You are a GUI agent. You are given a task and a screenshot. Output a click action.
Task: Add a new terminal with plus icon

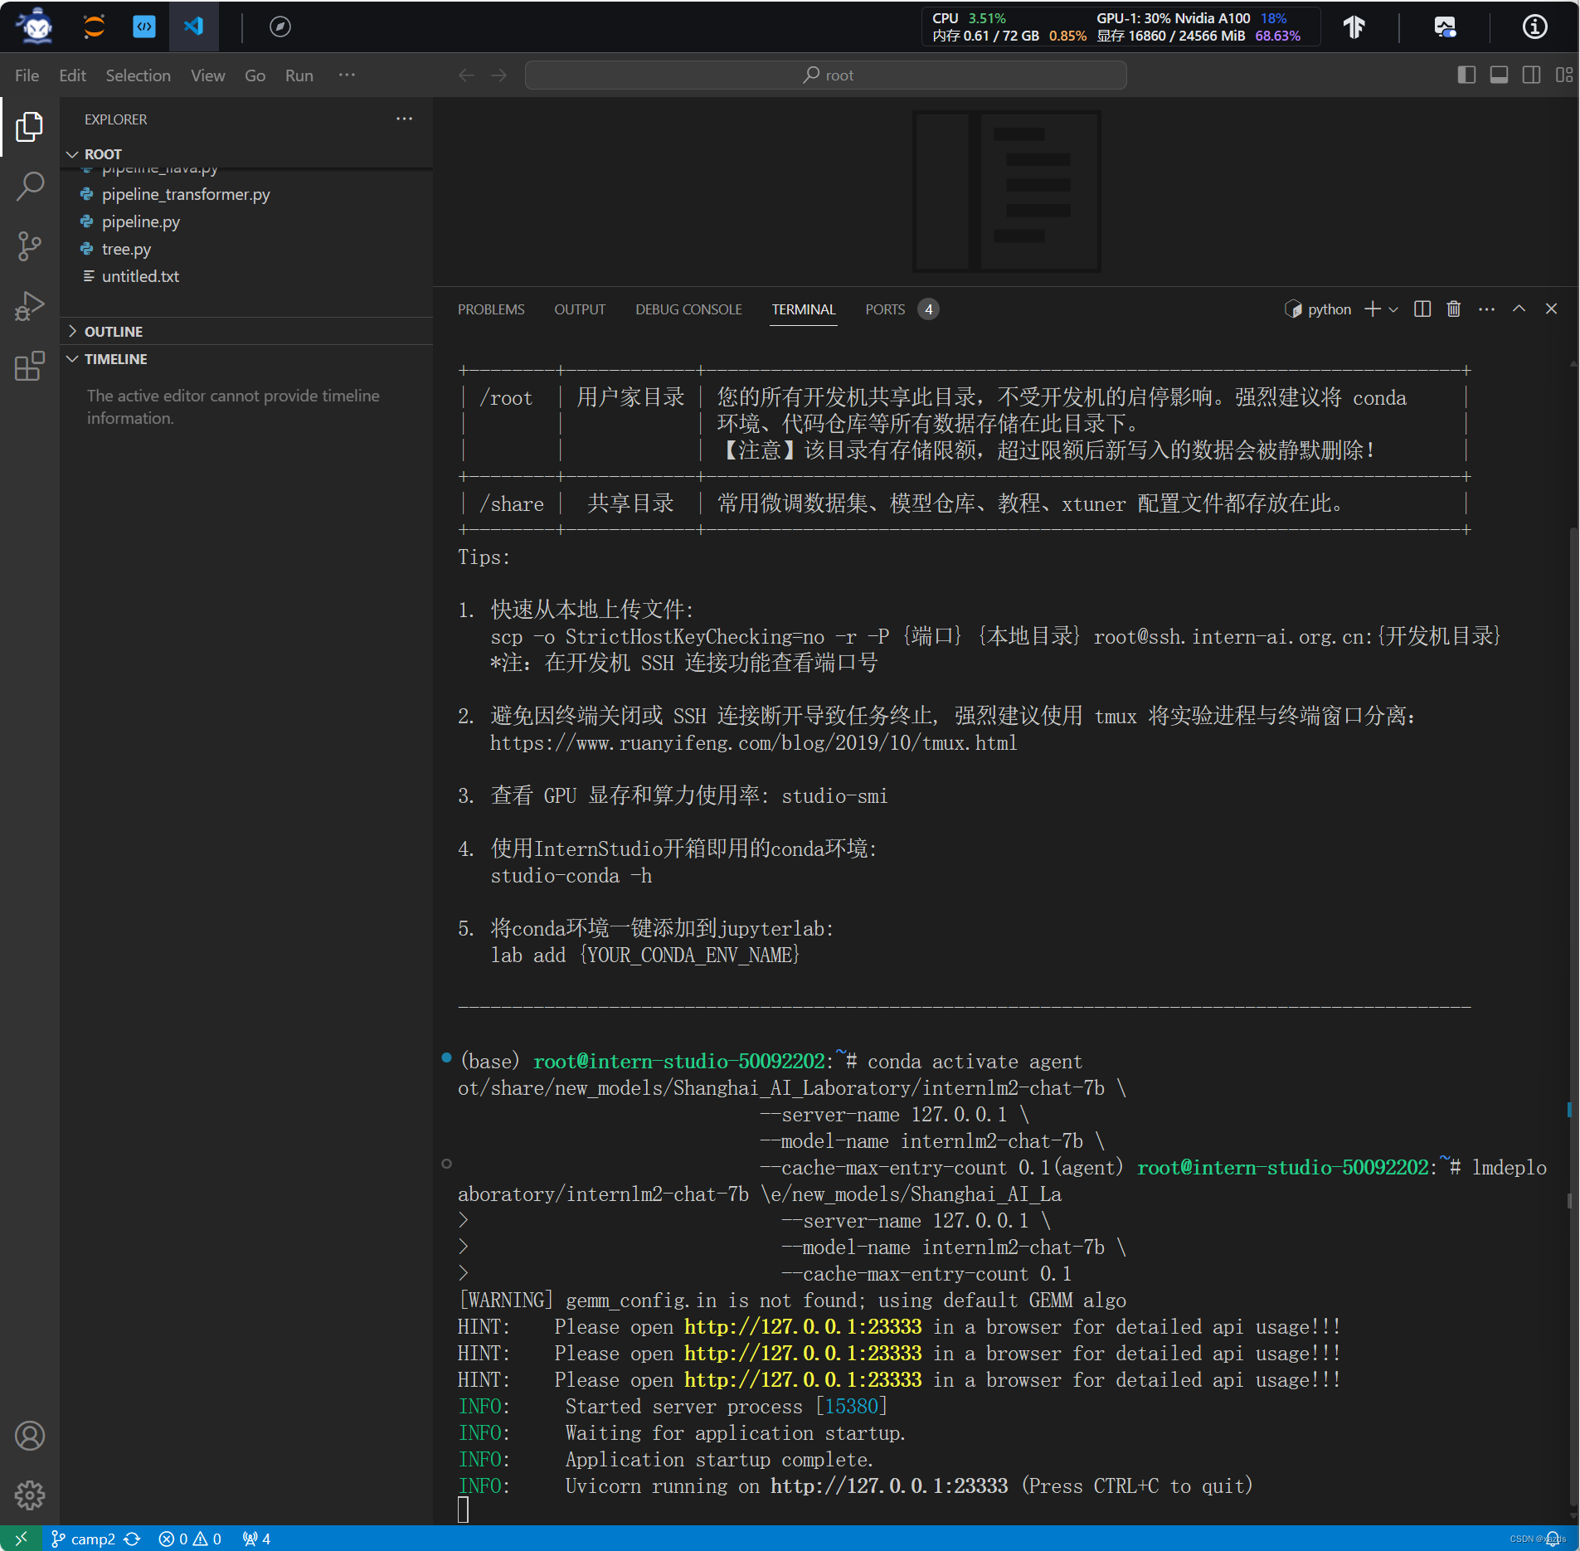(x=1373, y=309)
